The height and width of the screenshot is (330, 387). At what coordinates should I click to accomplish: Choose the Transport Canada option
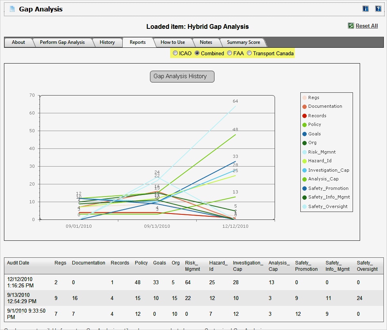click(249, 53)
